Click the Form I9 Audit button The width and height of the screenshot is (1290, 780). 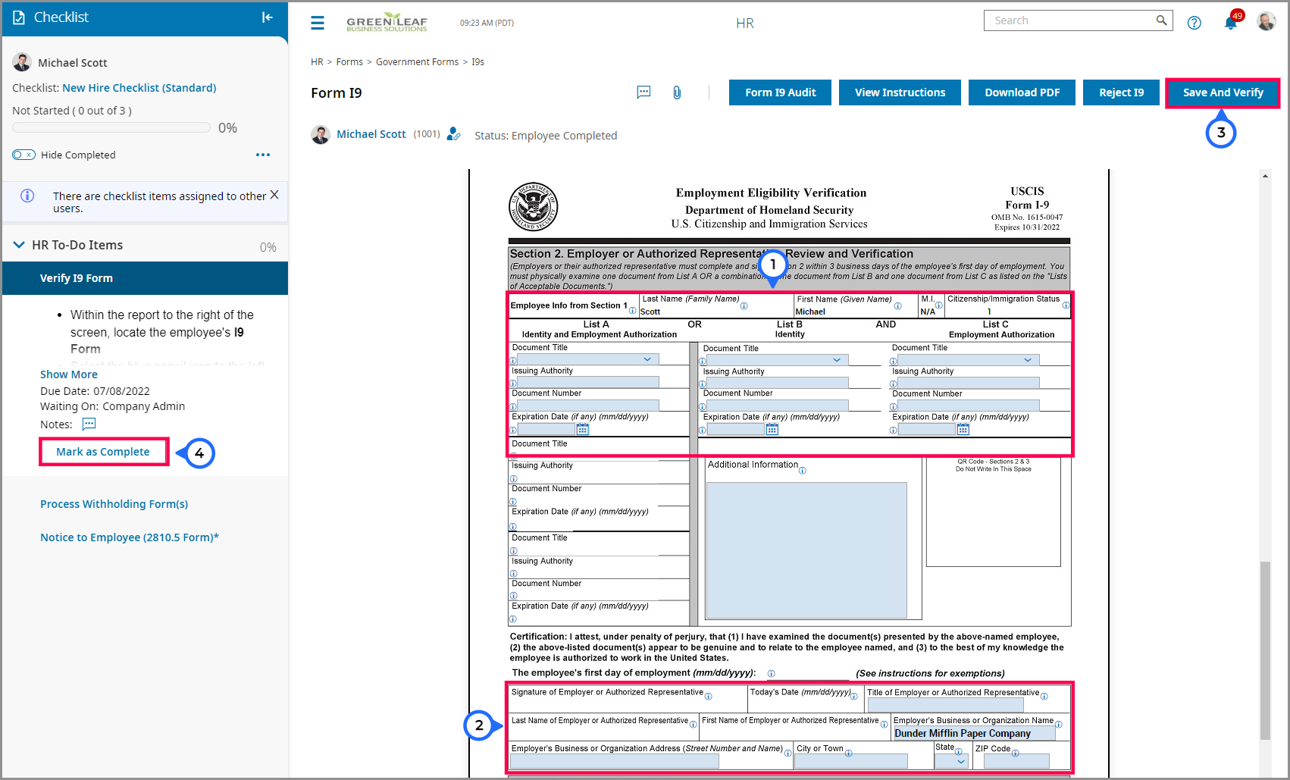tap(780, 92)
